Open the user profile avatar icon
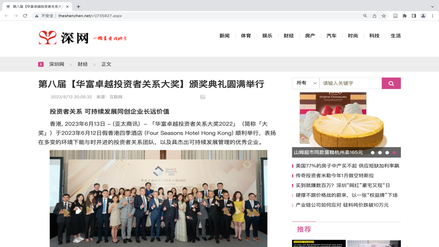The height and width of the screenshot is (247, 439). (423, 16)
